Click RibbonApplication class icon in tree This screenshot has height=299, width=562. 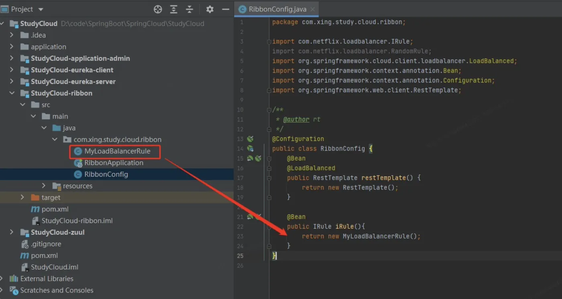[x=78, y=163]
